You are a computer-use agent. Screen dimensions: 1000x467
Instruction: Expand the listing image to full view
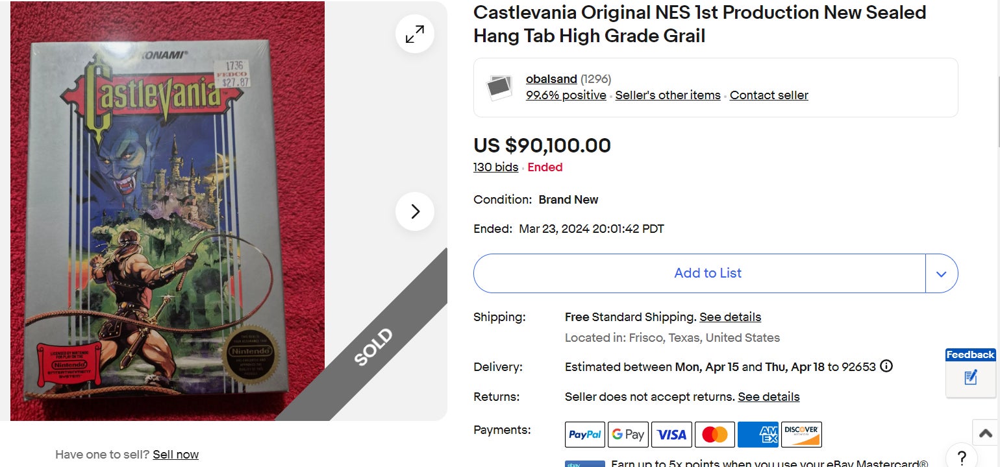click(x=415, y=34)
